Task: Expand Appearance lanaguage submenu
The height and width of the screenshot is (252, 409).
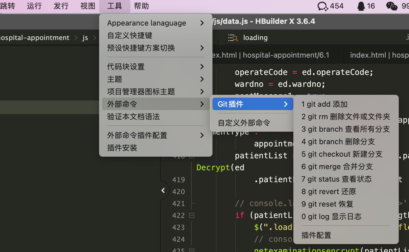Action: coord(156,23)
